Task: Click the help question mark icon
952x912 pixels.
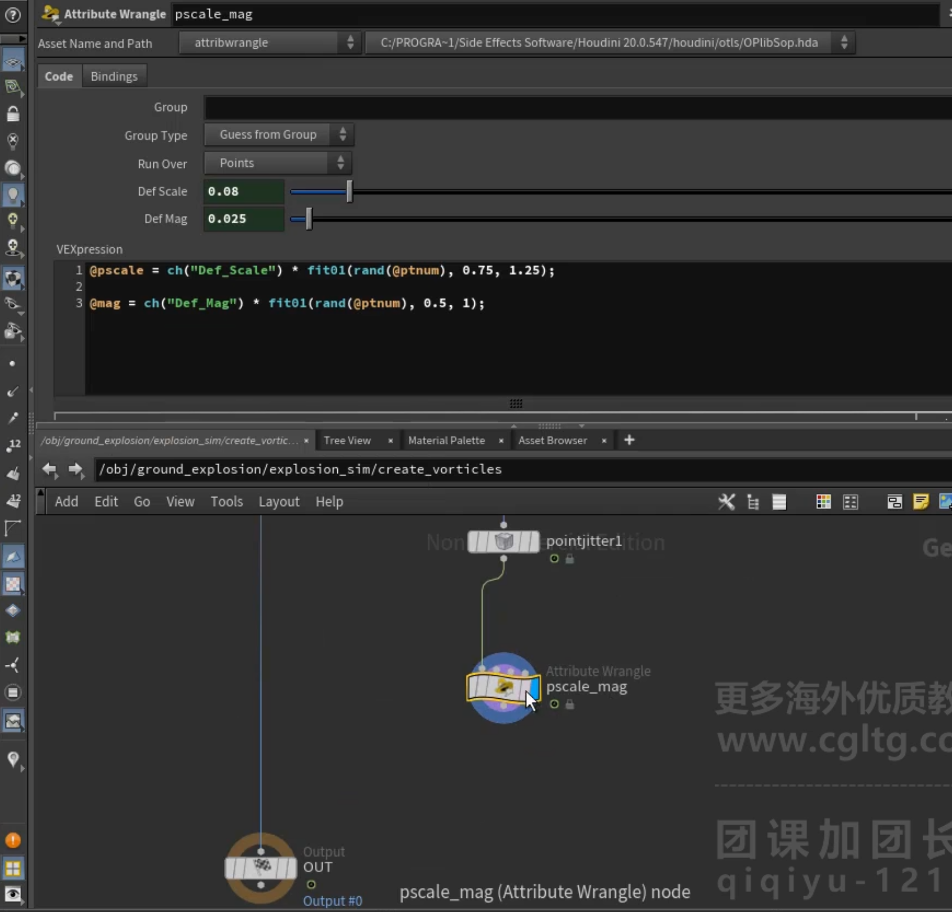Action: point(12,15)
